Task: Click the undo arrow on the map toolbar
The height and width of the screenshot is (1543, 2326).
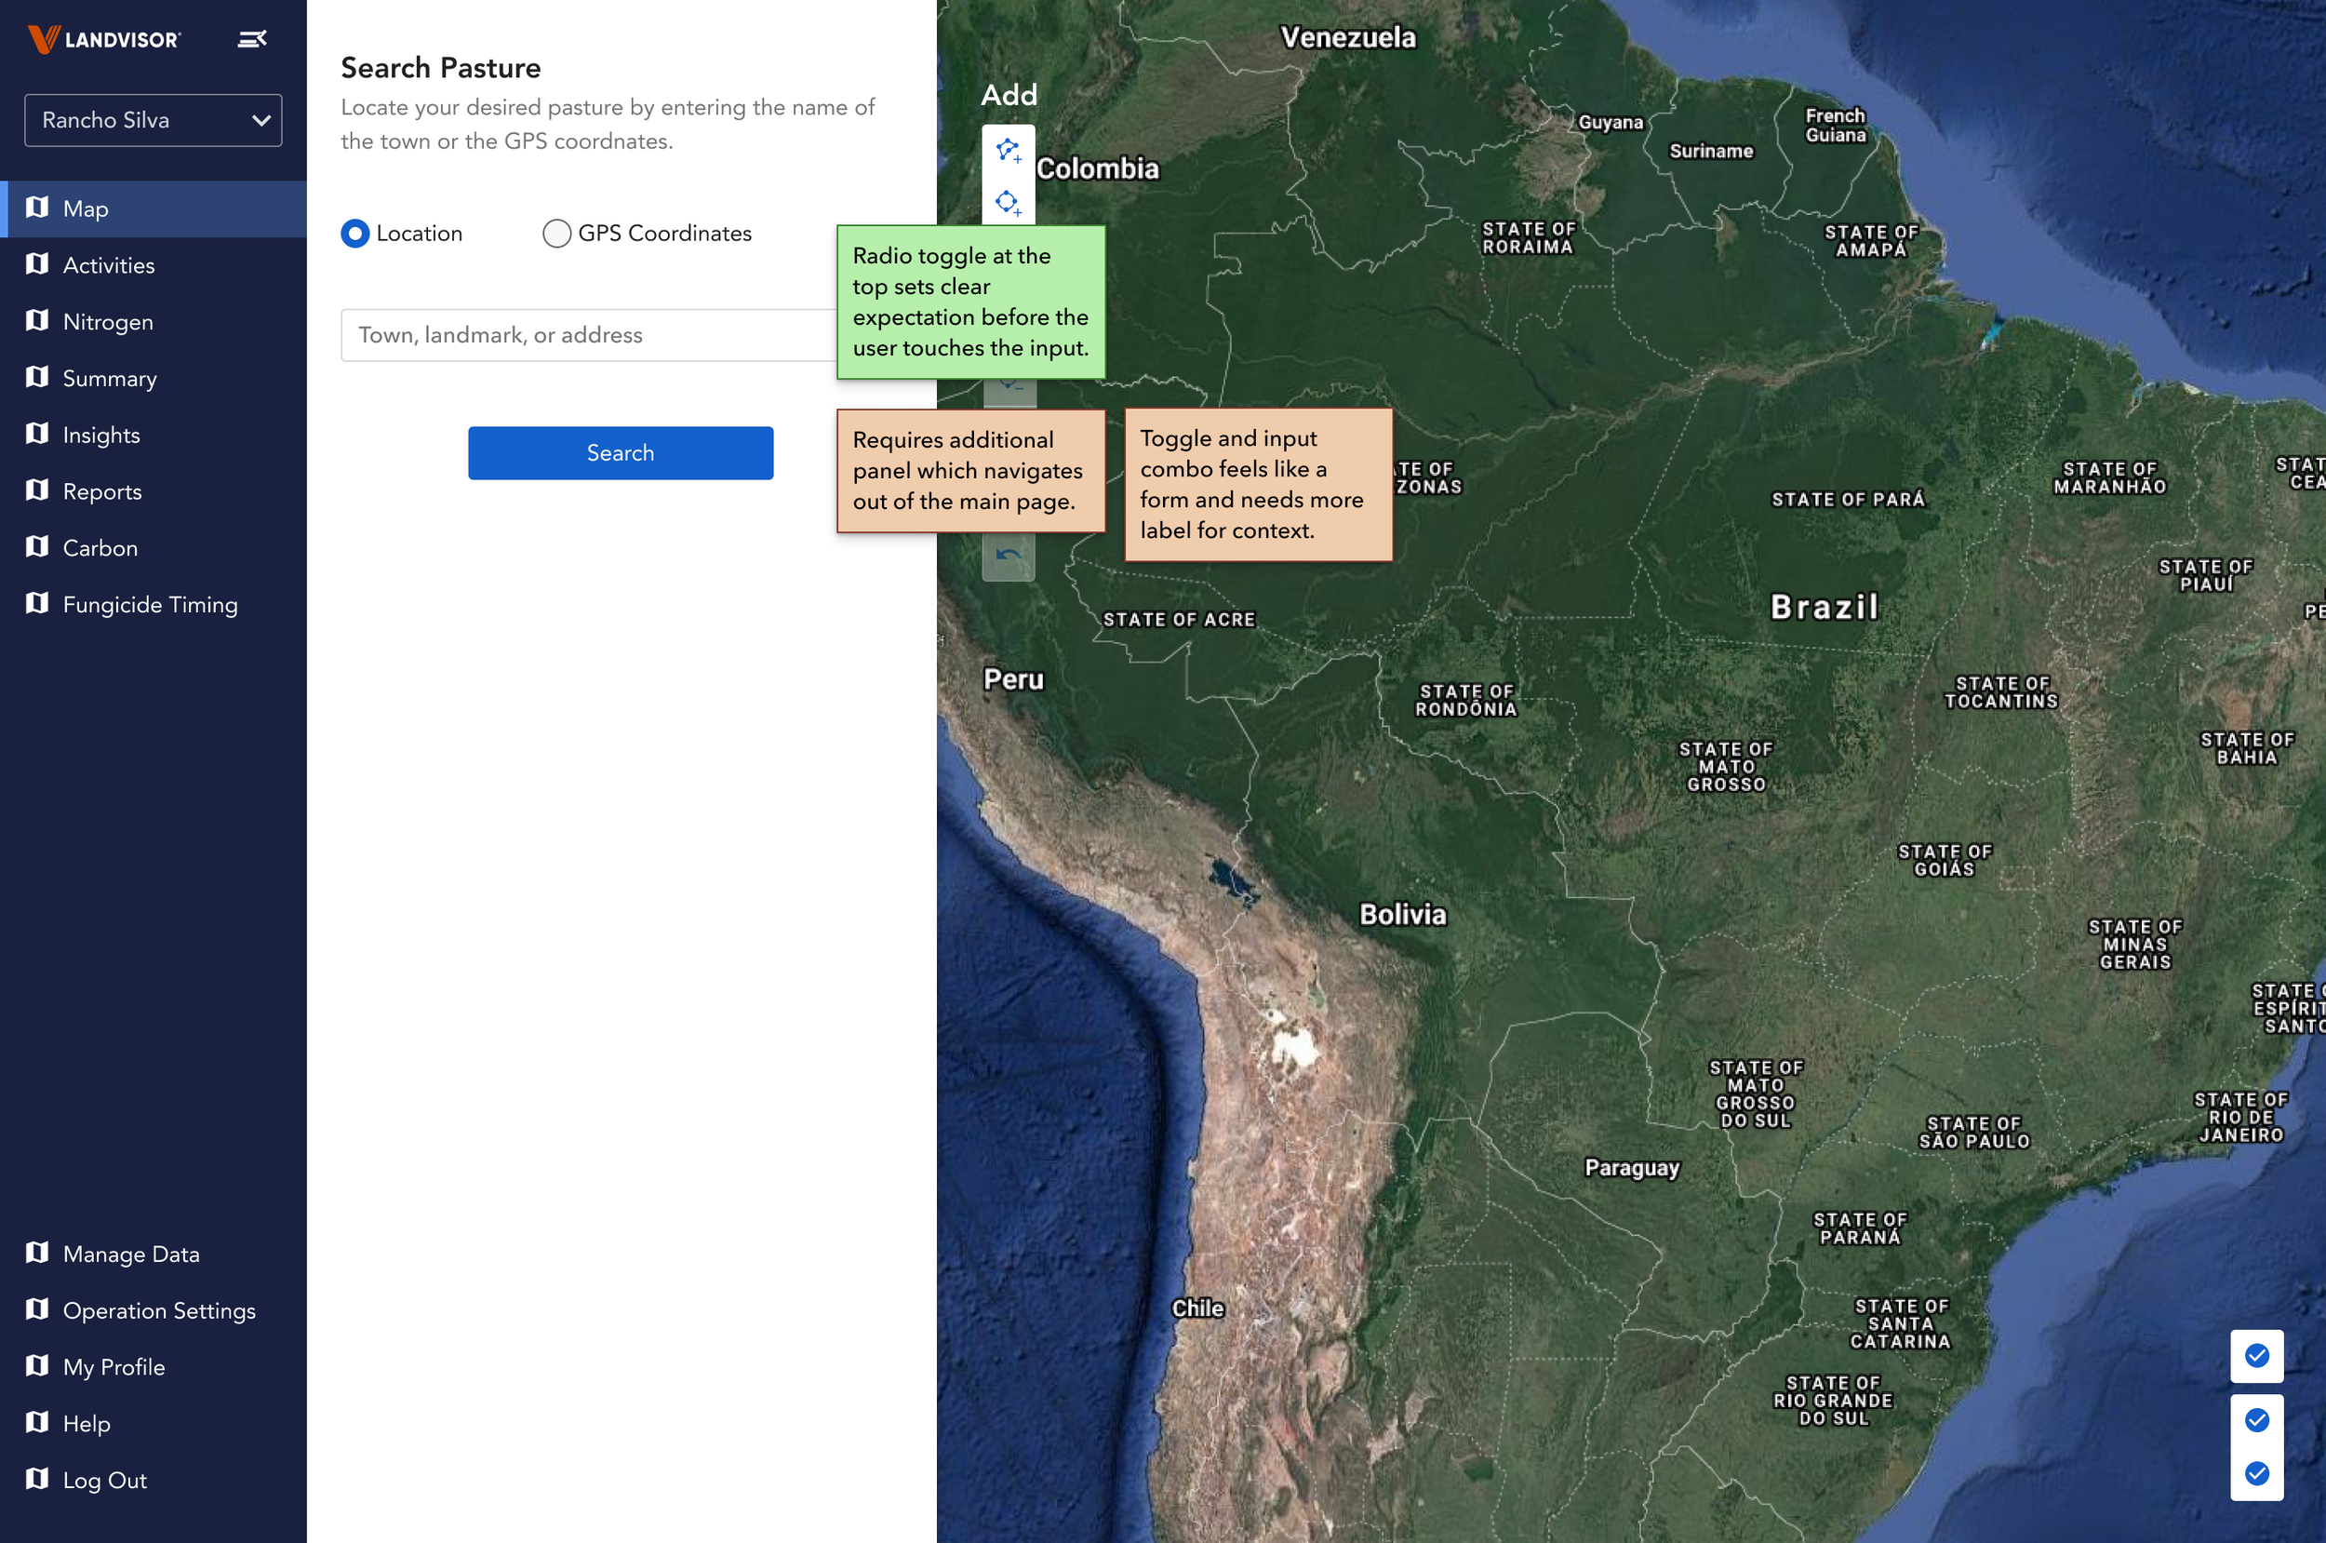Action: pos(1009,556)
